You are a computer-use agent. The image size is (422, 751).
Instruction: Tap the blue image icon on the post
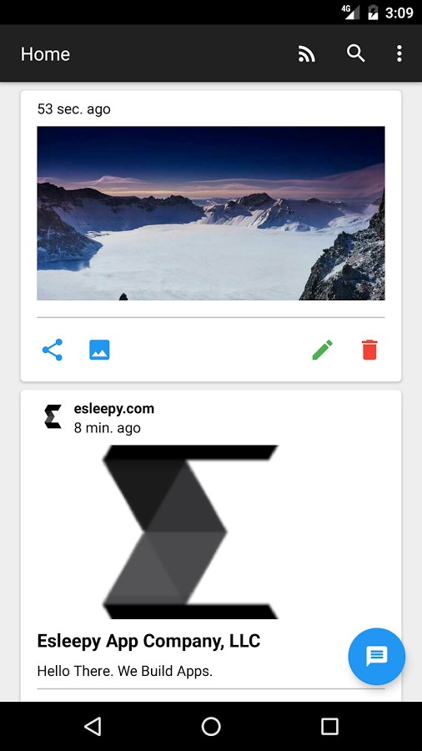point(99,350)
